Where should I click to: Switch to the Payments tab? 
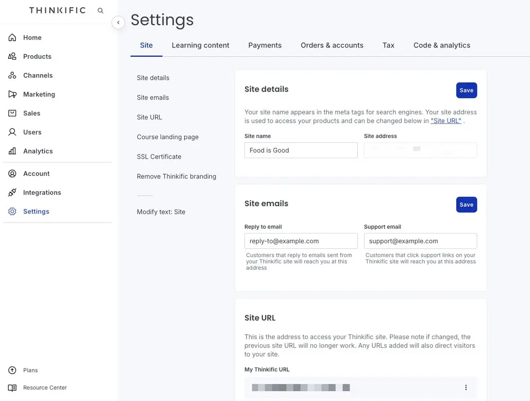tap(264, 45)
